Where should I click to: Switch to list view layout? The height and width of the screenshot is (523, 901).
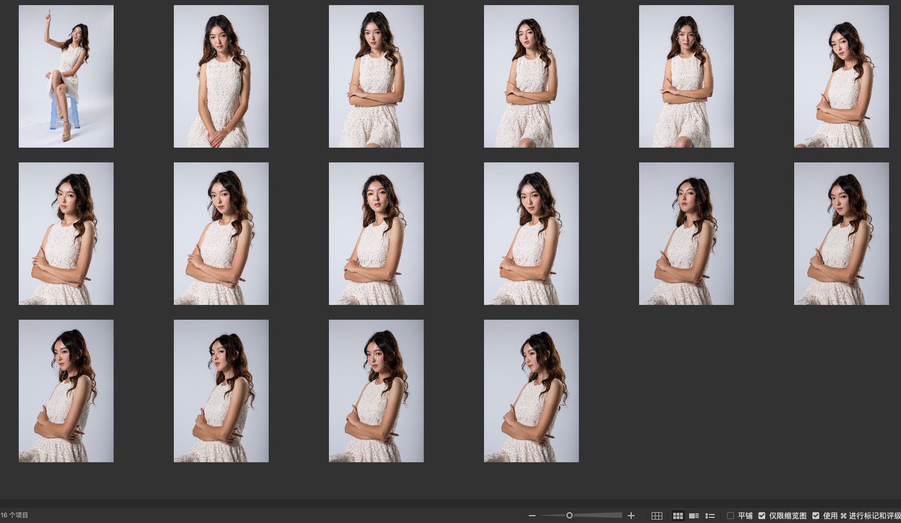(x=710, y=516)
